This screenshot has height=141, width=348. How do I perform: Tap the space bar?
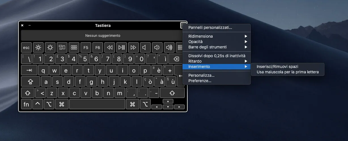pyautogui.click(x=97, y=104)
